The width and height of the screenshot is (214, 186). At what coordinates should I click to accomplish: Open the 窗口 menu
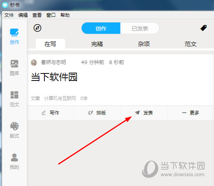click(x=51, y=15)
